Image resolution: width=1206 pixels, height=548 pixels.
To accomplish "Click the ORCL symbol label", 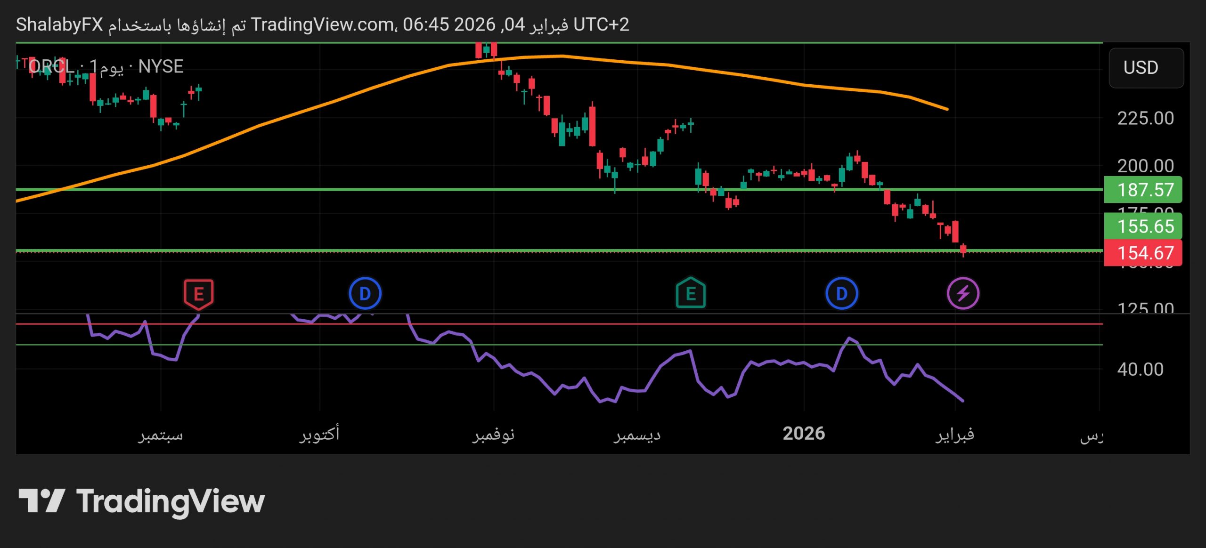I will (51, 67).
